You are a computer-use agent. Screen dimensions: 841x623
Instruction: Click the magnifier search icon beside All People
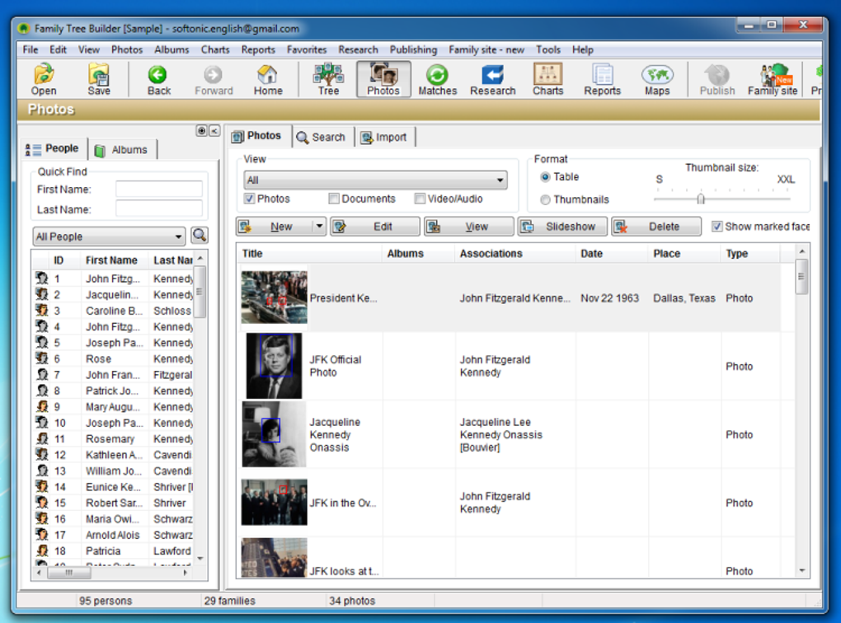(x=200, y=235)
